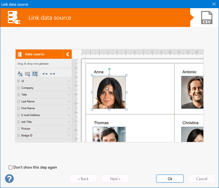The width and height of the screenshot is (219, 188).
Task: Click the CSV file icon in header
Action: point(206,18)
